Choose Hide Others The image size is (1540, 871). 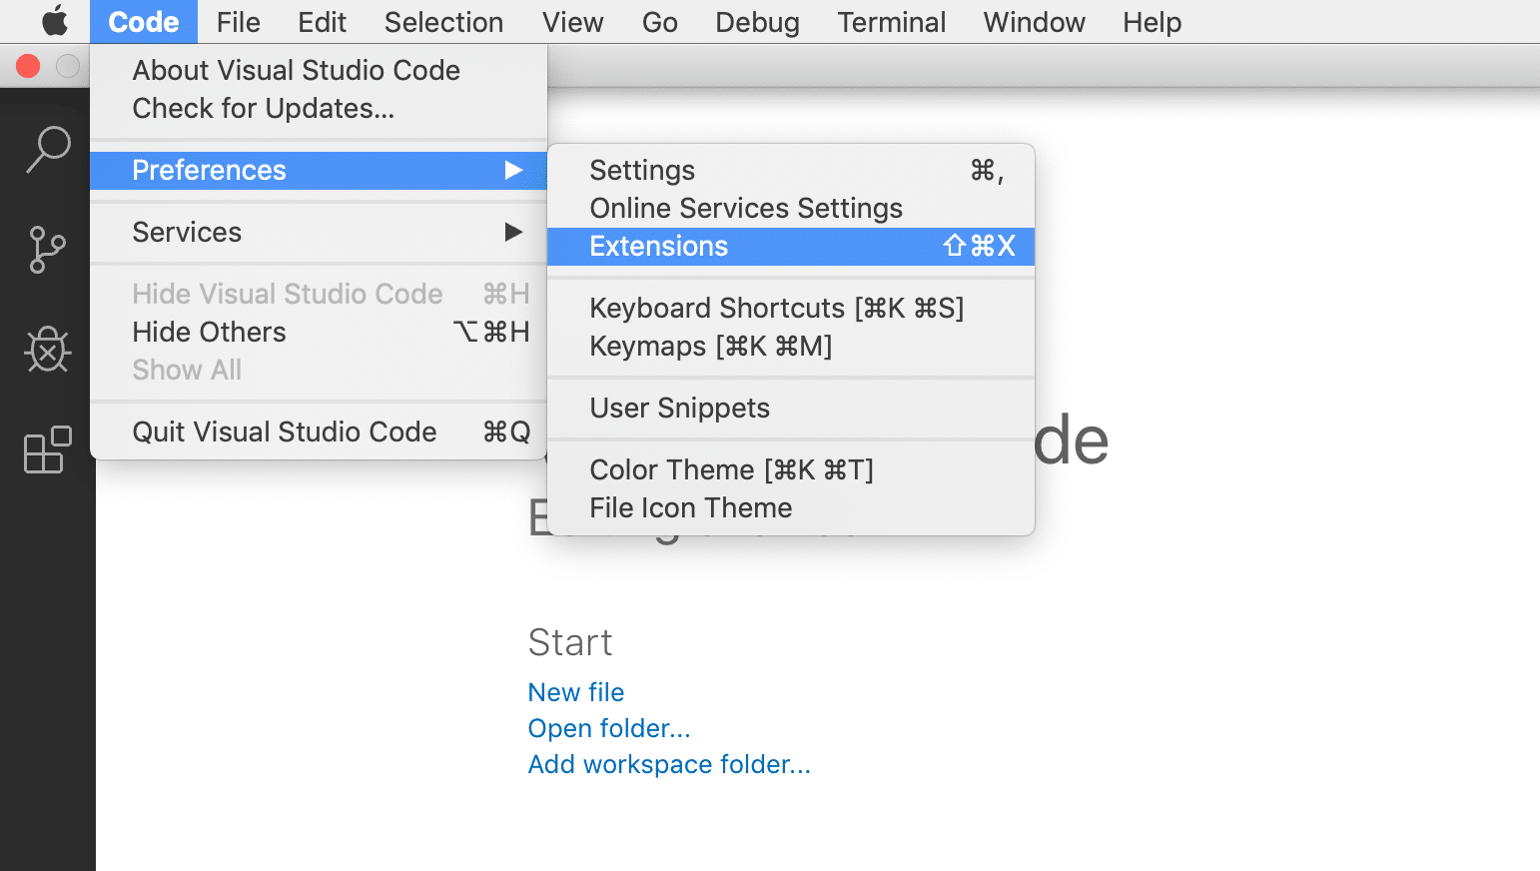coord(319,332)
